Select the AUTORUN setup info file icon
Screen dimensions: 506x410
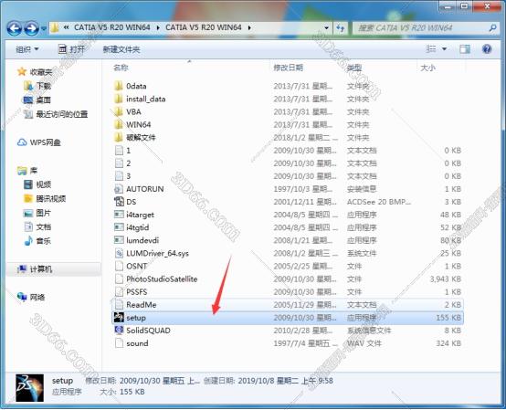tap(119, 189)
